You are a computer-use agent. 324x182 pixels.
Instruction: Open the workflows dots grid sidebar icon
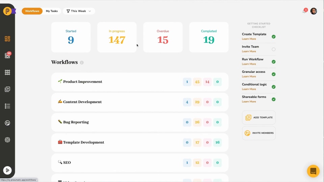(7, 72)
